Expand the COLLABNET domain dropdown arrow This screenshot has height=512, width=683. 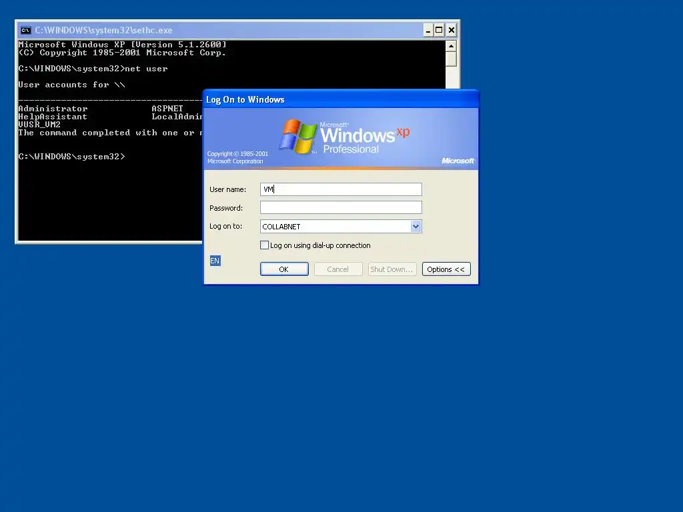click(x=416, y=227)
